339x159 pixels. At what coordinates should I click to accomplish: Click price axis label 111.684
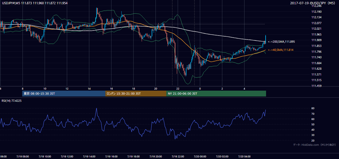click(x=317, y=63)
